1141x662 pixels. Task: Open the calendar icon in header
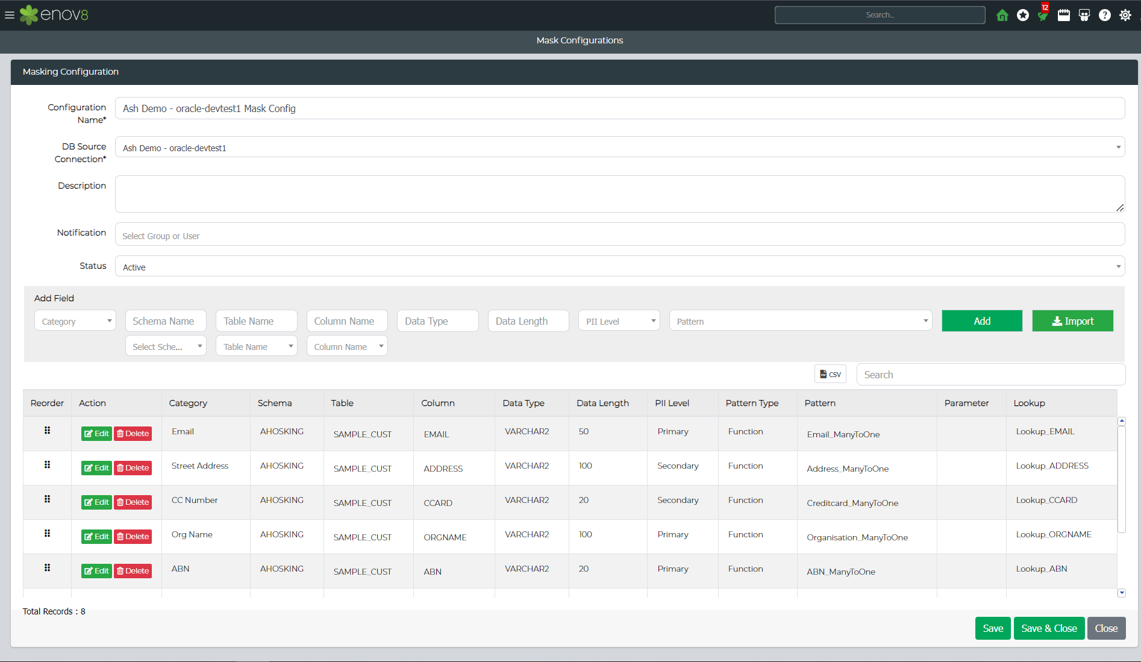tap(1064, 15)
